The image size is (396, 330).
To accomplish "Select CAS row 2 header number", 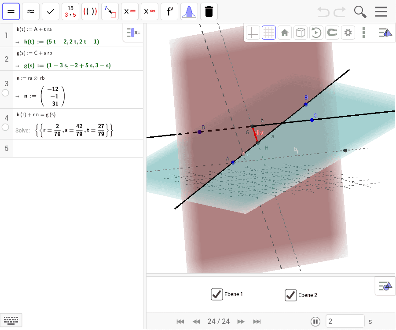I will [7, 59].
